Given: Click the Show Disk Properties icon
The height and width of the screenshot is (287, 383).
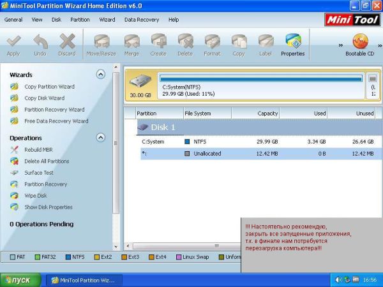Looking at the screenshot, I should (x=14, y=207).
